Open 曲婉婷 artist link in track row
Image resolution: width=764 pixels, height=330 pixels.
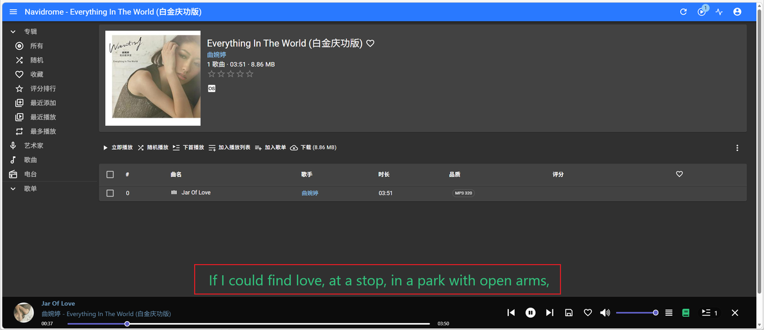(310, 193)
